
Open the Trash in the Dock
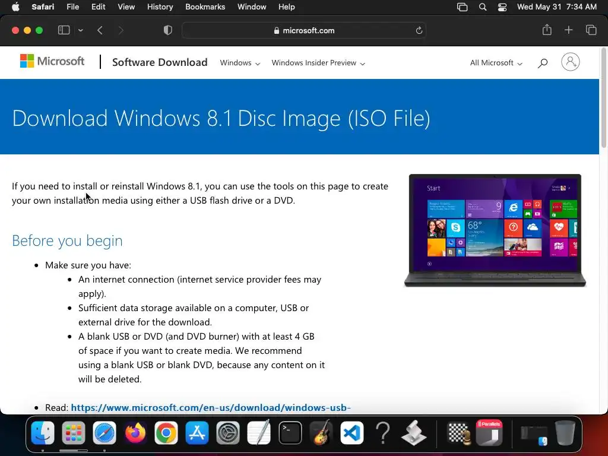tap(565, 433)
